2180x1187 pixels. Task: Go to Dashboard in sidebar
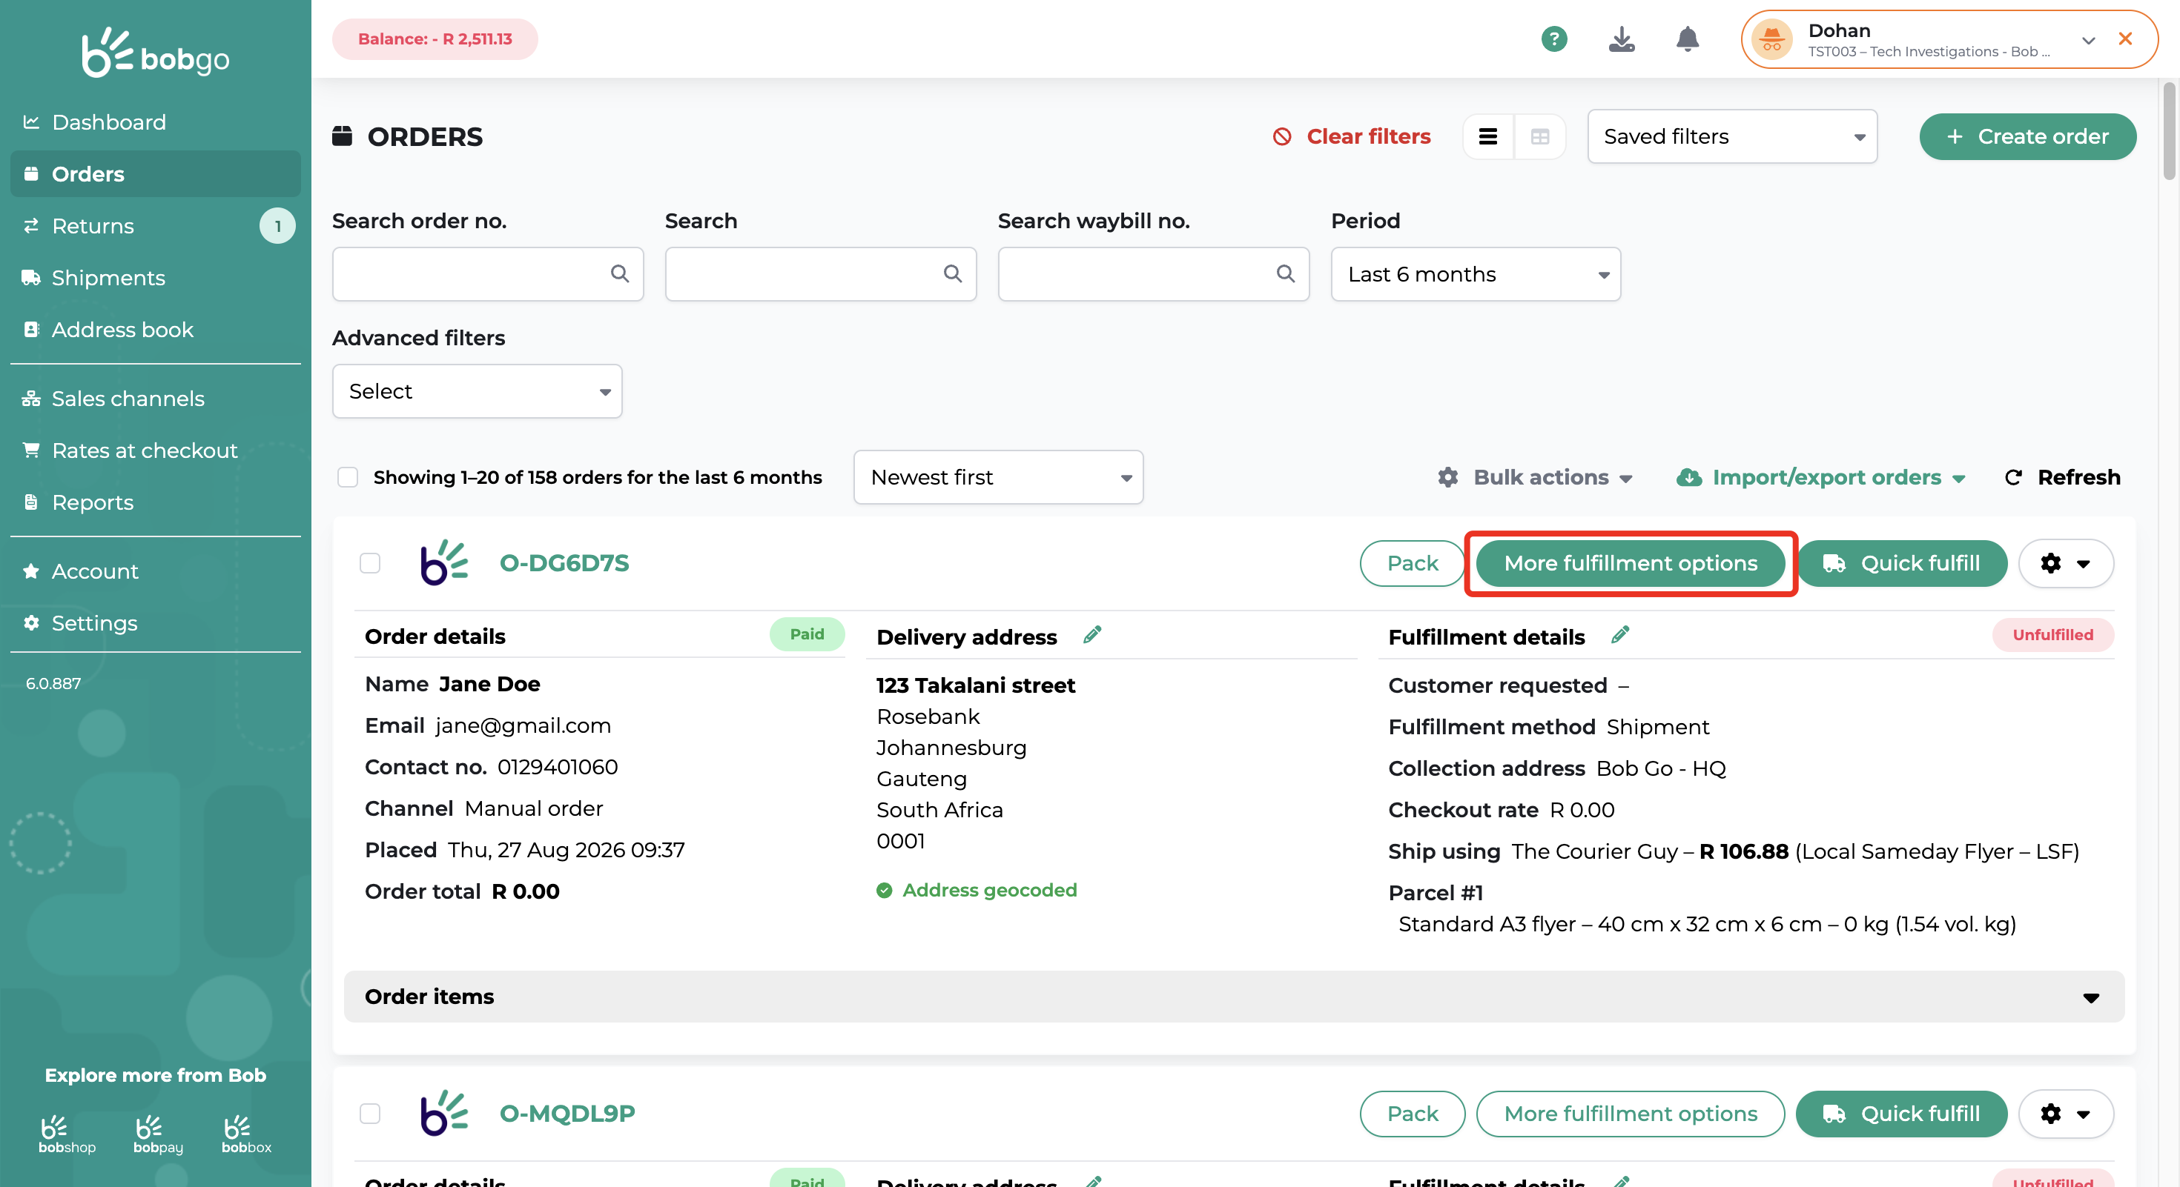click(x=155, y=122)
